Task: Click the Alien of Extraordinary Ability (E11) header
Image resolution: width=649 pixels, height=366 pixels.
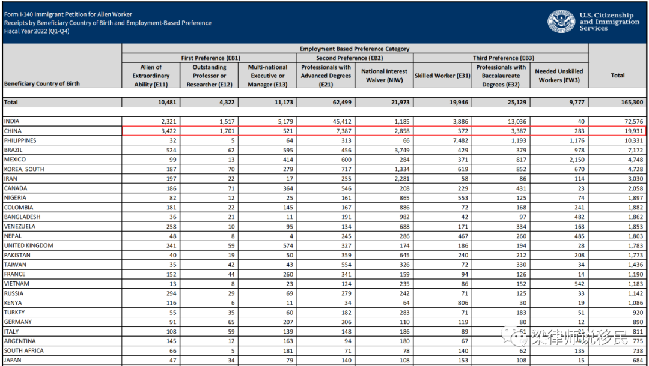Action: click(x=151, y=76)
